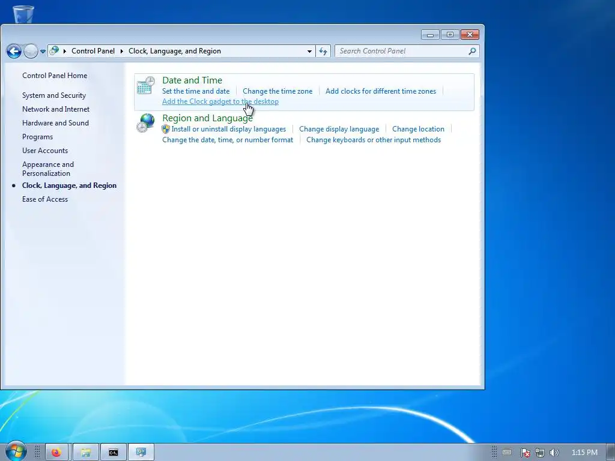Click Clock, Language, and Region breadcrumb
Image resolution: width=615 pixels, height=461 pixels.
[x=175, y=51]
